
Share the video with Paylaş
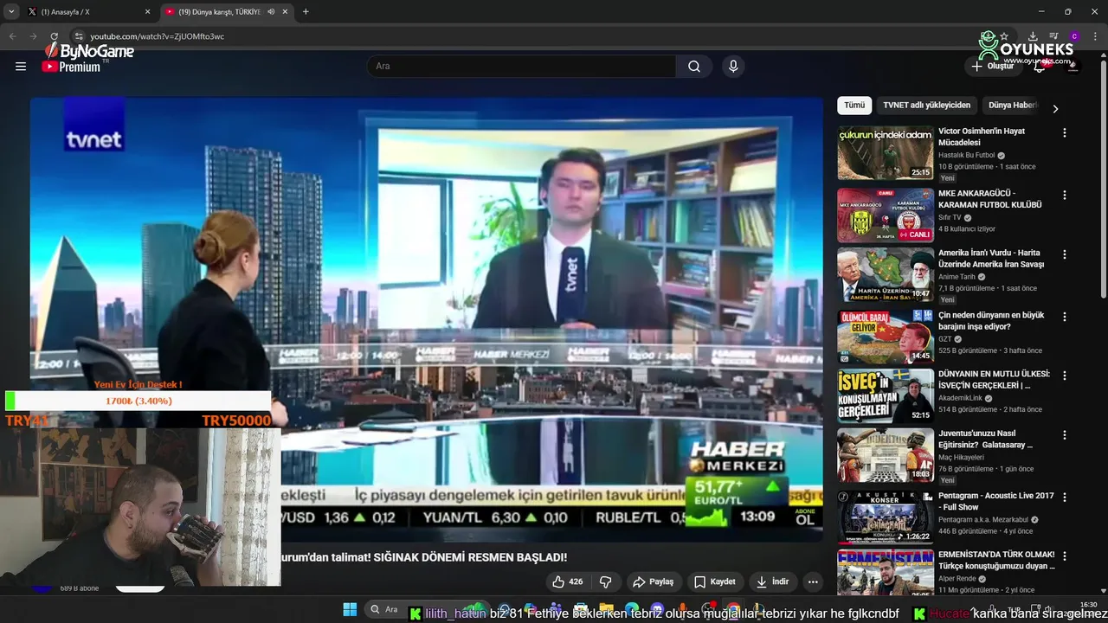point(654,581)
